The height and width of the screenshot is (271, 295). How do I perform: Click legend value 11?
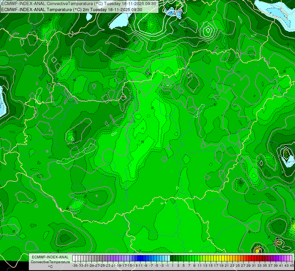(x=199, y=266)
